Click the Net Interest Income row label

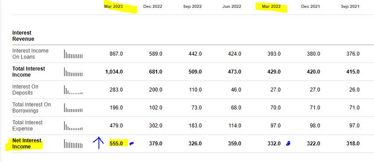click(27, 144)
